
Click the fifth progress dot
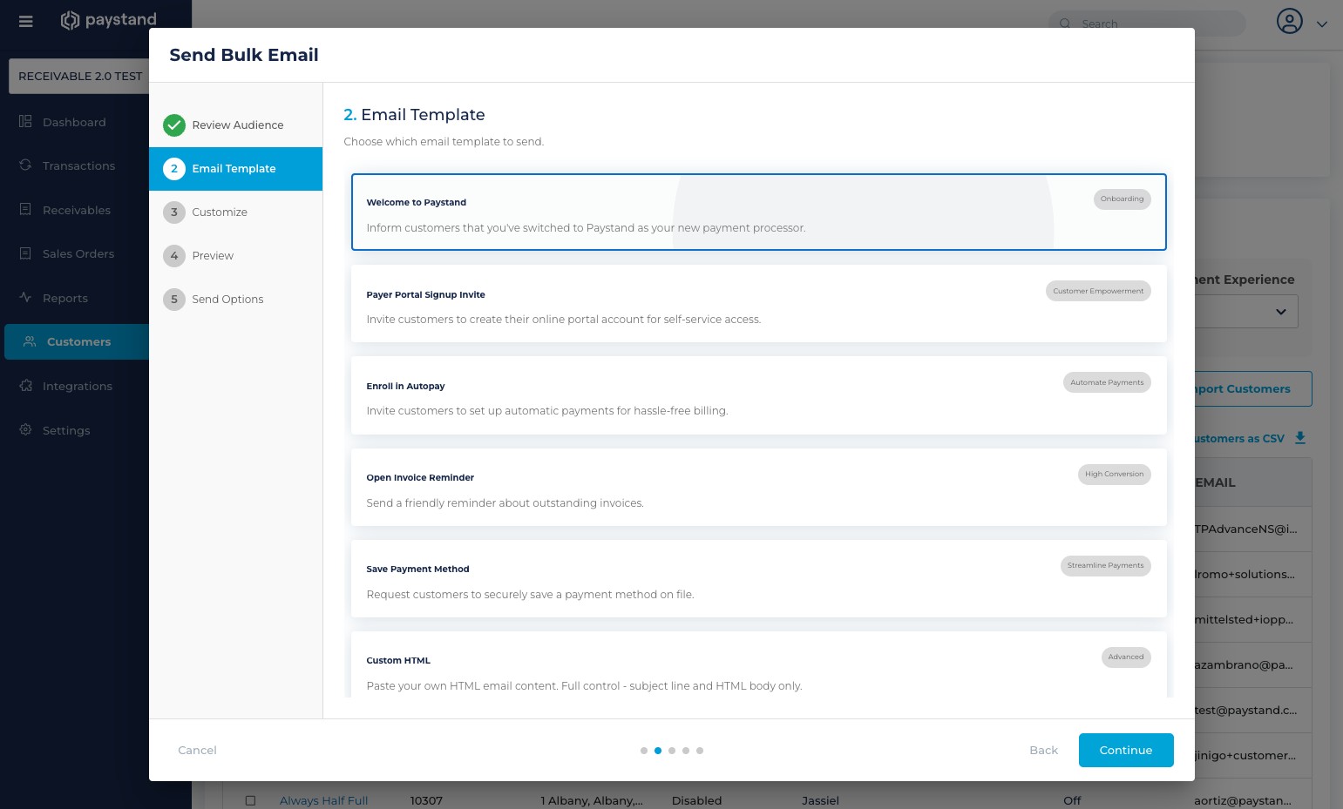point(700,750)
